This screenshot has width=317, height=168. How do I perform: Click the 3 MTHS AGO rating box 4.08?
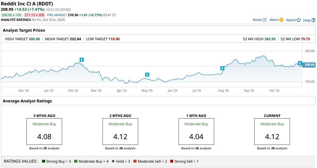pyautogui.click(x=44, y=132)
